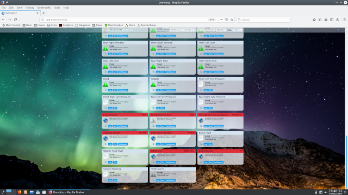Screen dimensions: 348x195
Task: Click the Brake Fluid text icon
Action: 201,138
